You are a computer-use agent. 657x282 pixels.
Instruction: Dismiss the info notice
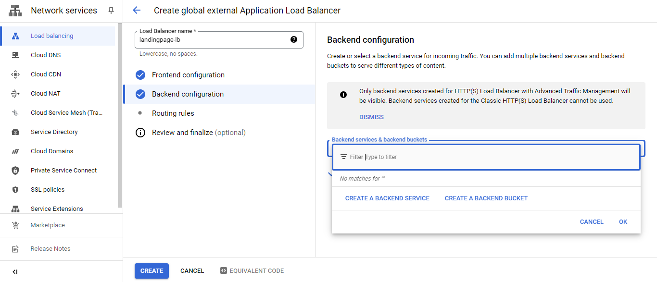(371, 117)
